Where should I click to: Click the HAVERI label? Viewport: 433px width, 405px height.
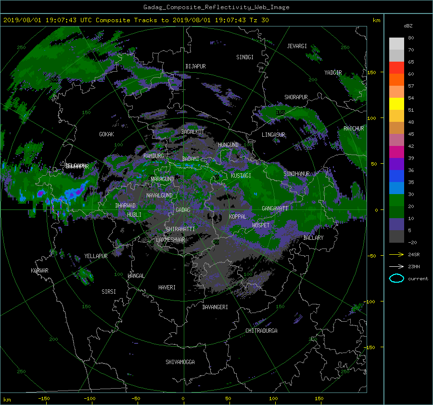[x=167, y=287]
